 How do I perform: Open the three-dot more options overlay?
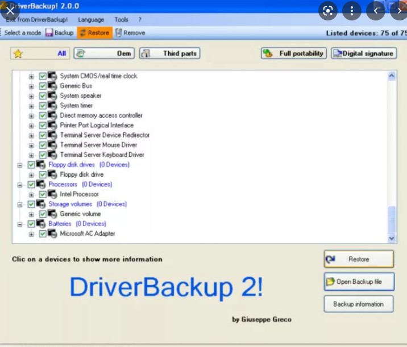352,11
